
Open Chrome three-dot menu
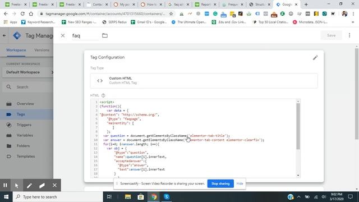[x=353, y=13]
